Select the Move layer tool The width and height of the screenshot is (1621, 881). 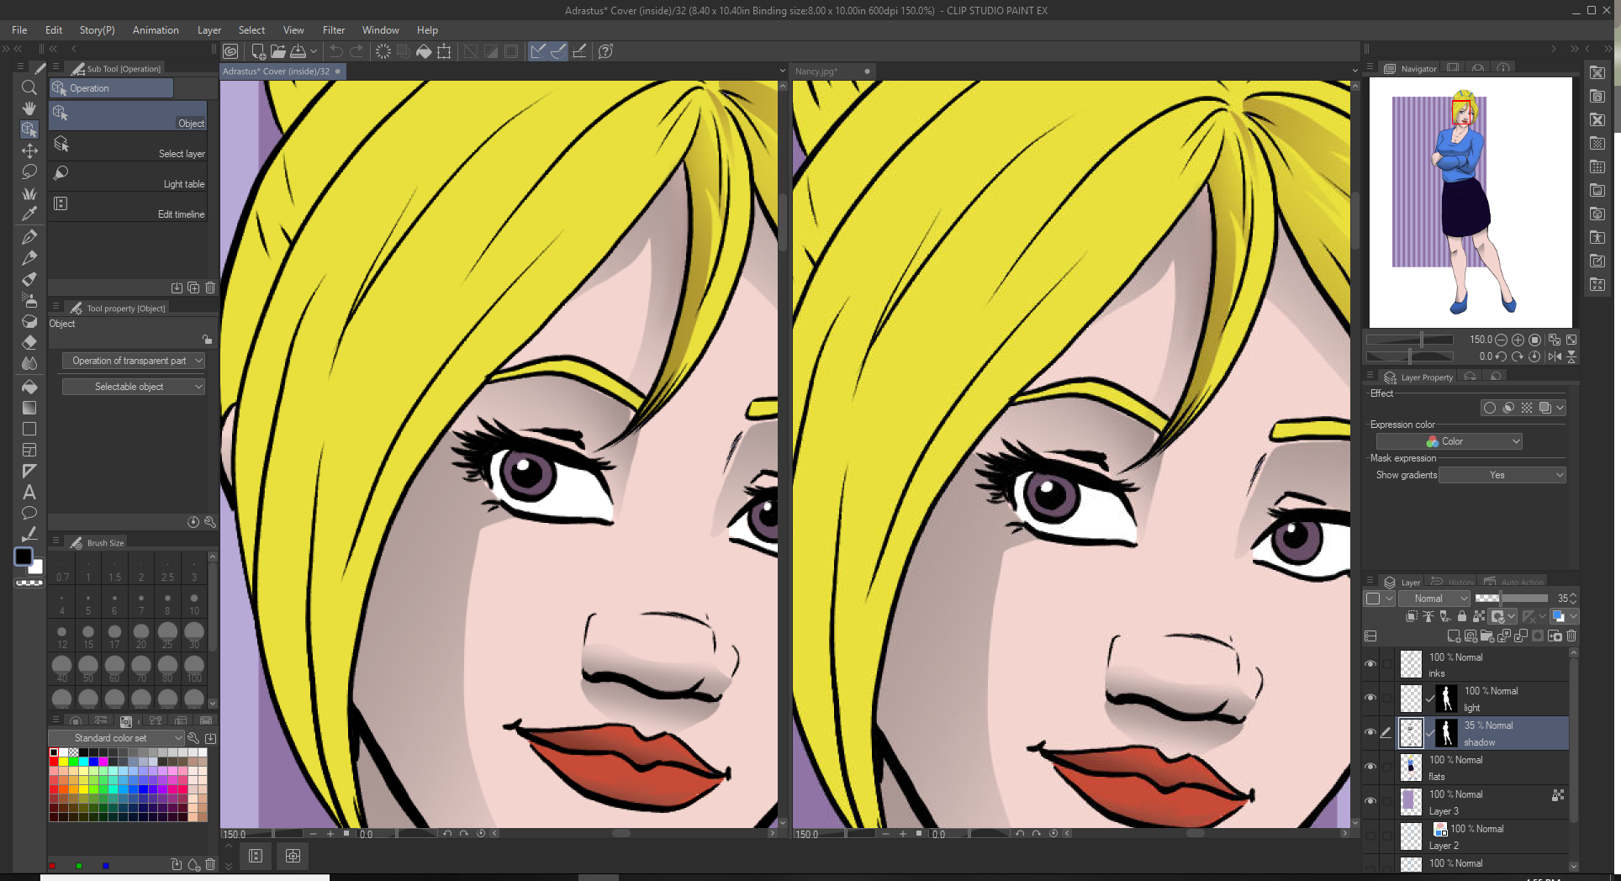(29, 150)
